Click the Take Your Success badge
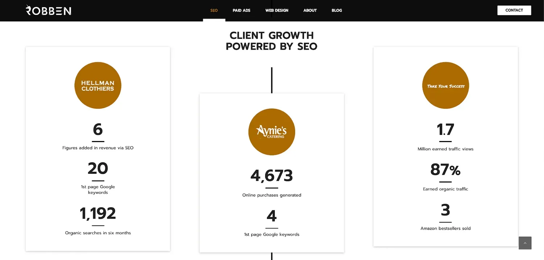This screenshot has width=544, height=260. click(x=445, y=85)
